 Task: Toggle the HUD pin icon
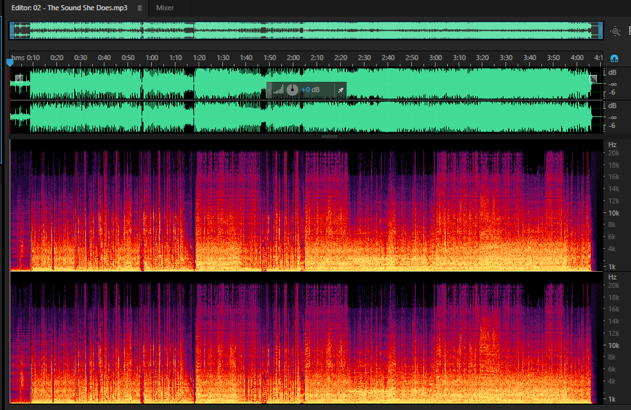click(x=341, y=90)
